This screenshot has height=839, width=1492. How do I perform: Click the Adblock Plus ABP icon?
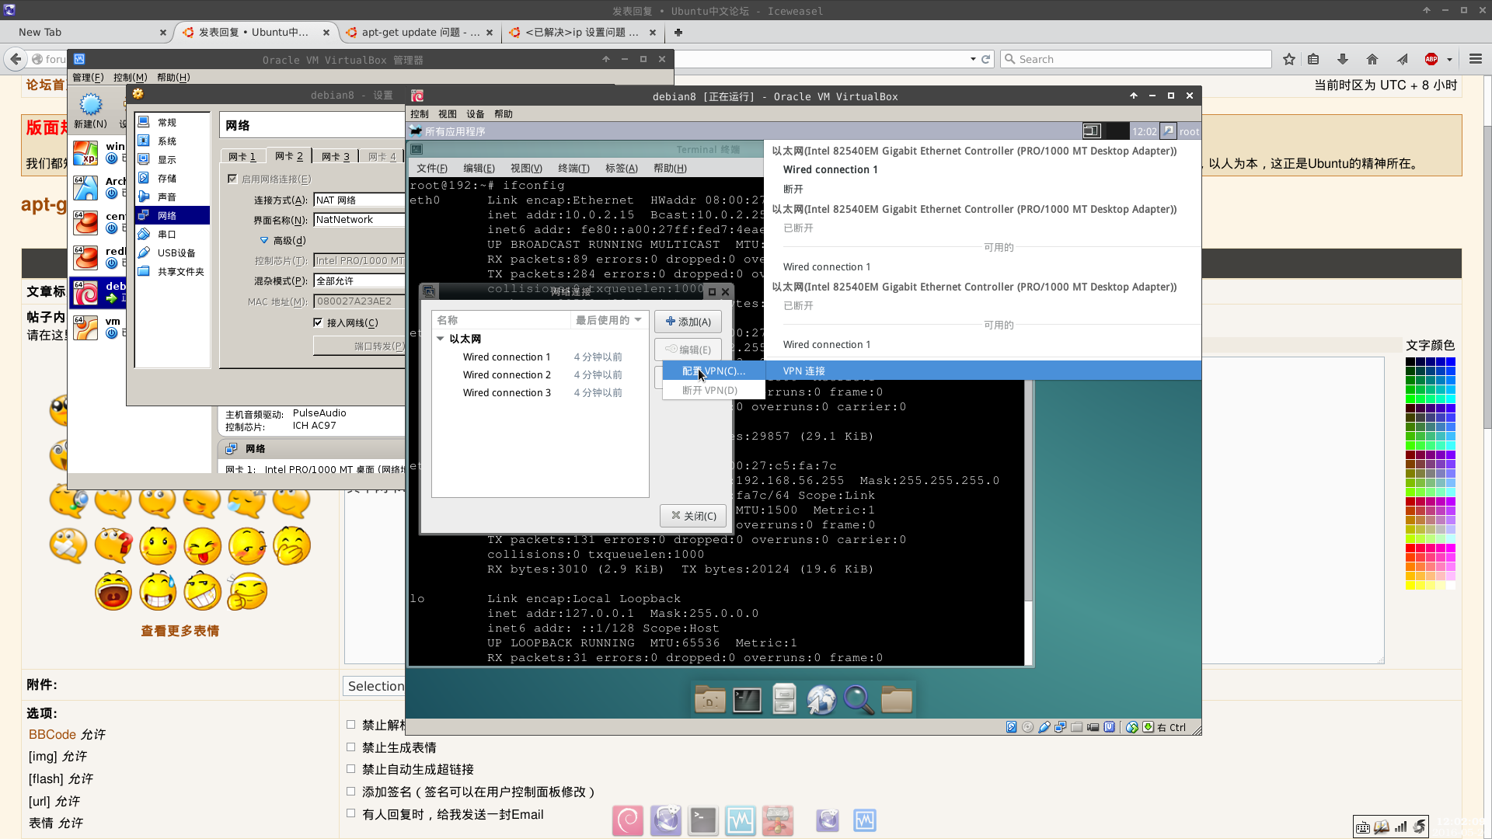point(1431,59)
